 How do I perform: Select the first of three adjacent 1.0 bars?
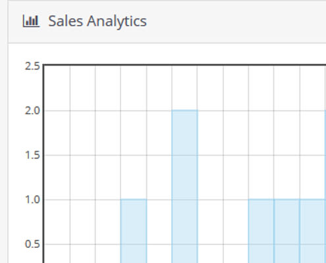coord(261,231)
